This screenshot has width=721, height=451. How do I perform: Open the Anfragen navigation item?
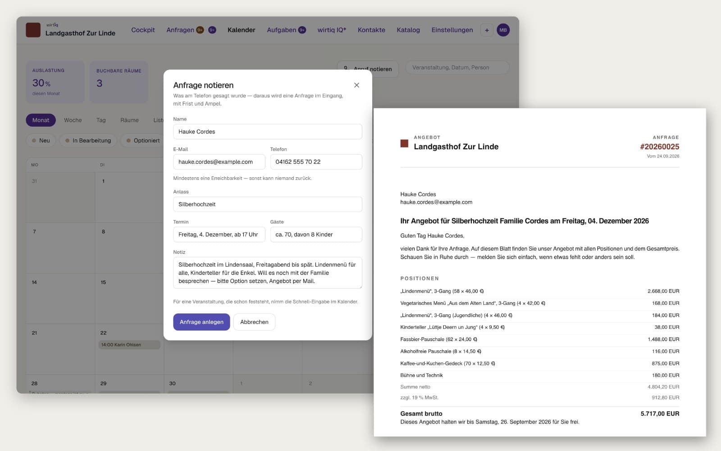point(180,30)
